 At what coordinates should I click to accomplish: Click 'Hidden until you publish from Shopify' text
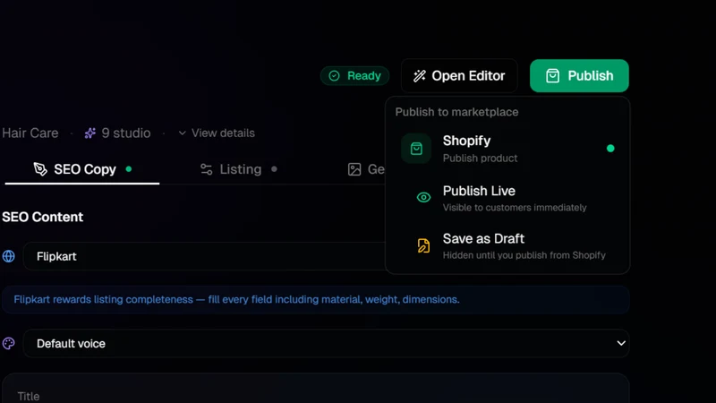[x=524, y=255]
